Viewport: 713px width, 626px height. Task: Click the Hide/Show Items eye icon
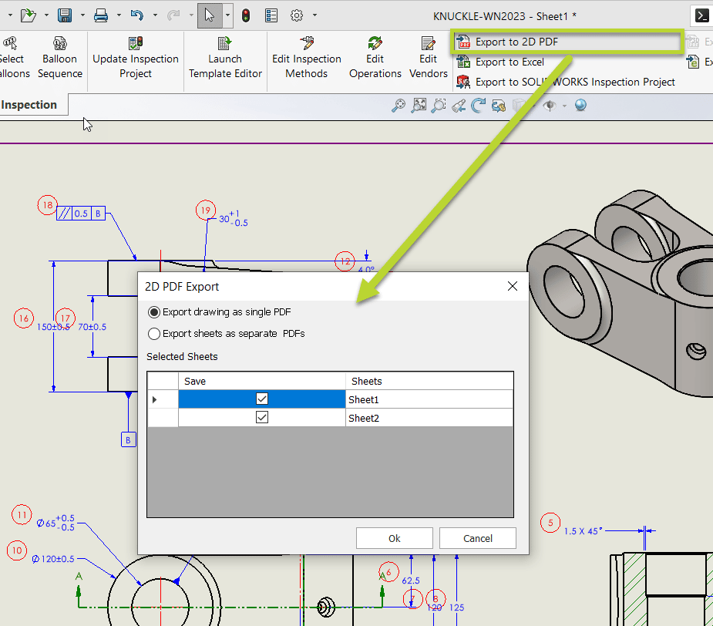[x=549, y=105]
